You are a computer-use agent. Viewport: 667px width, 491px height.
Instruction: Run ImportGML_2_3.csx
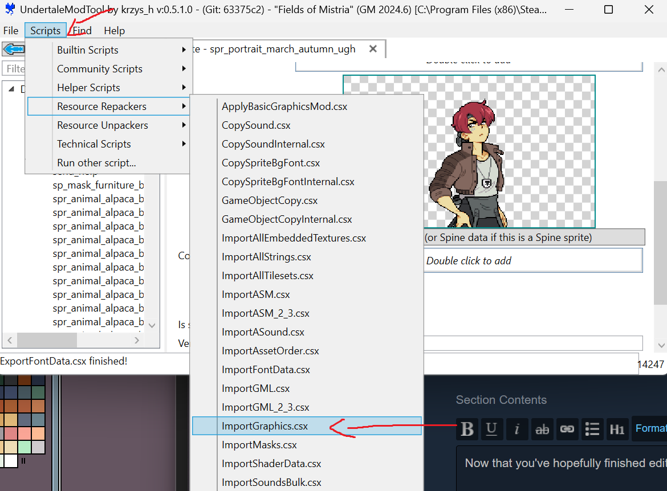point(307,407)
